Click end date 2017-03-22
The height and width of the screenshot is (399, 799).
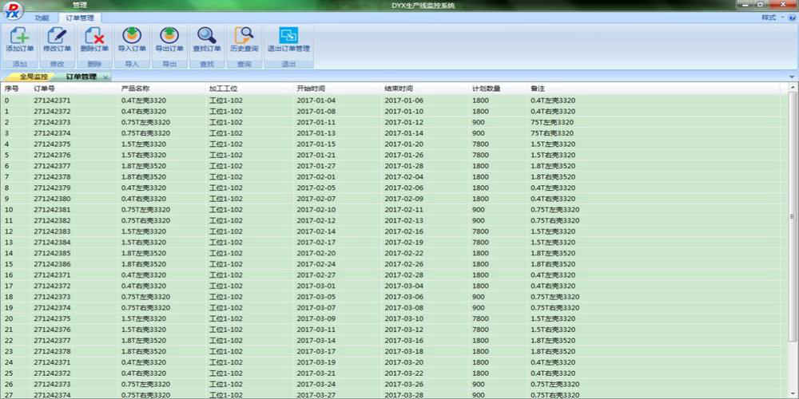point(404,373)
